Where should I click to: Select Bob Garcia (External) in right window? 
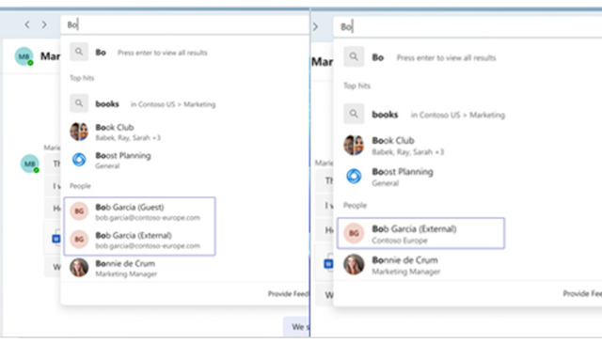(420, 234)
